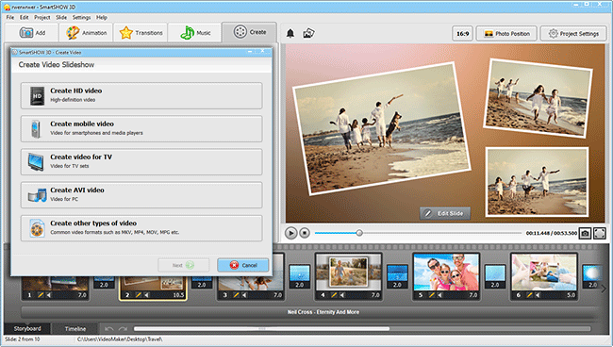
Task: Select the Create tab
Action: click(x=249, y=32)
